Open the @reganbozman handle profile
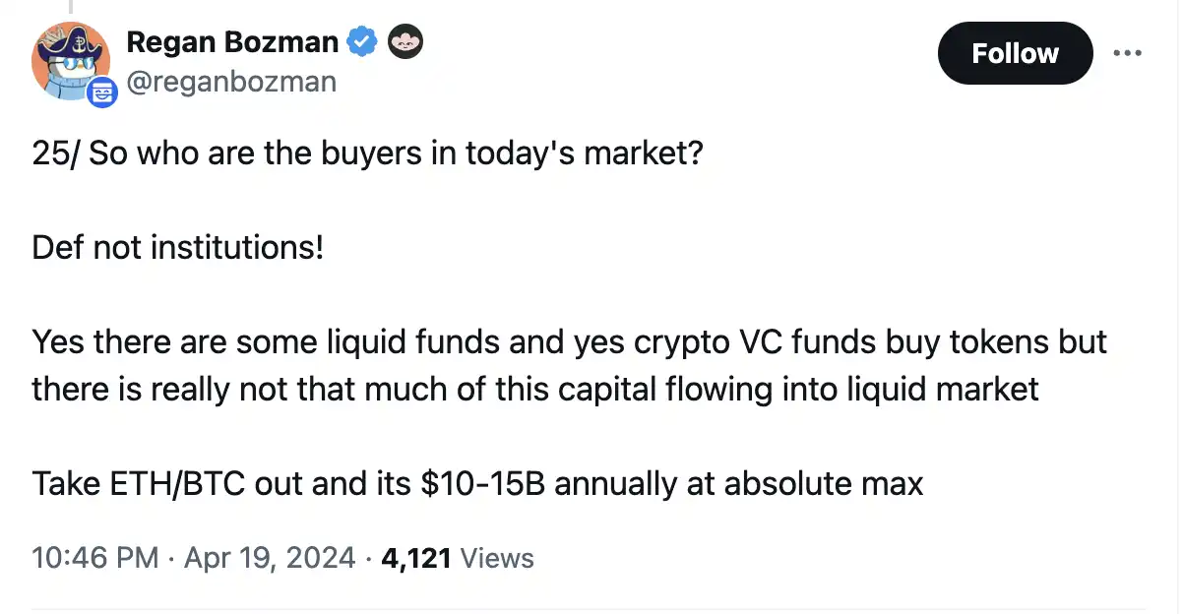 click(x=233, y=82)
